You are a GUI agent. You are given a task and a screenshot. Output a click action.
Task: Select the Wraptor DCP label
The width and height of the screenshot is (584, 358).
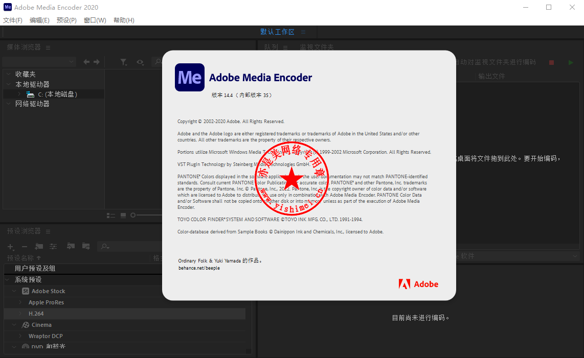pos(46,336)
